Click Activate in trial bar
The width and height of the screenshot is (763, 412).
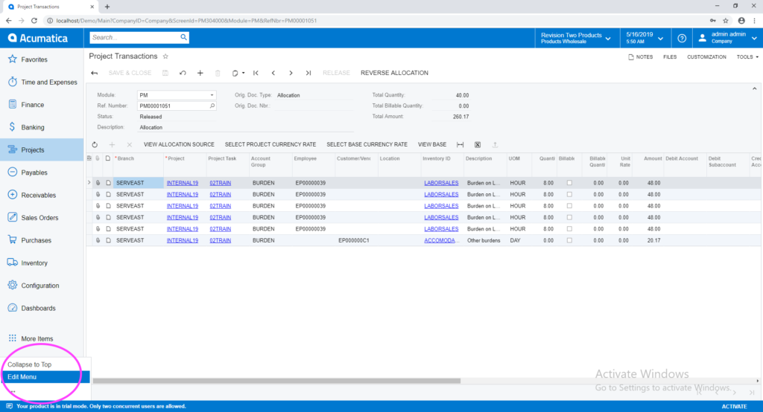[x=734, y=407]
